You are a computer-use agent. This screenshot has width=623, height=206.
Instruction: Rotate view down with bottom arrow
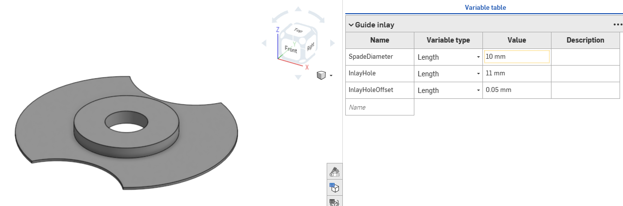pyautogui.click(x=298, y=77)
